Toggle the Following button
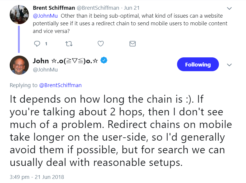The image size is (246, 183). [x=198, y=64]
